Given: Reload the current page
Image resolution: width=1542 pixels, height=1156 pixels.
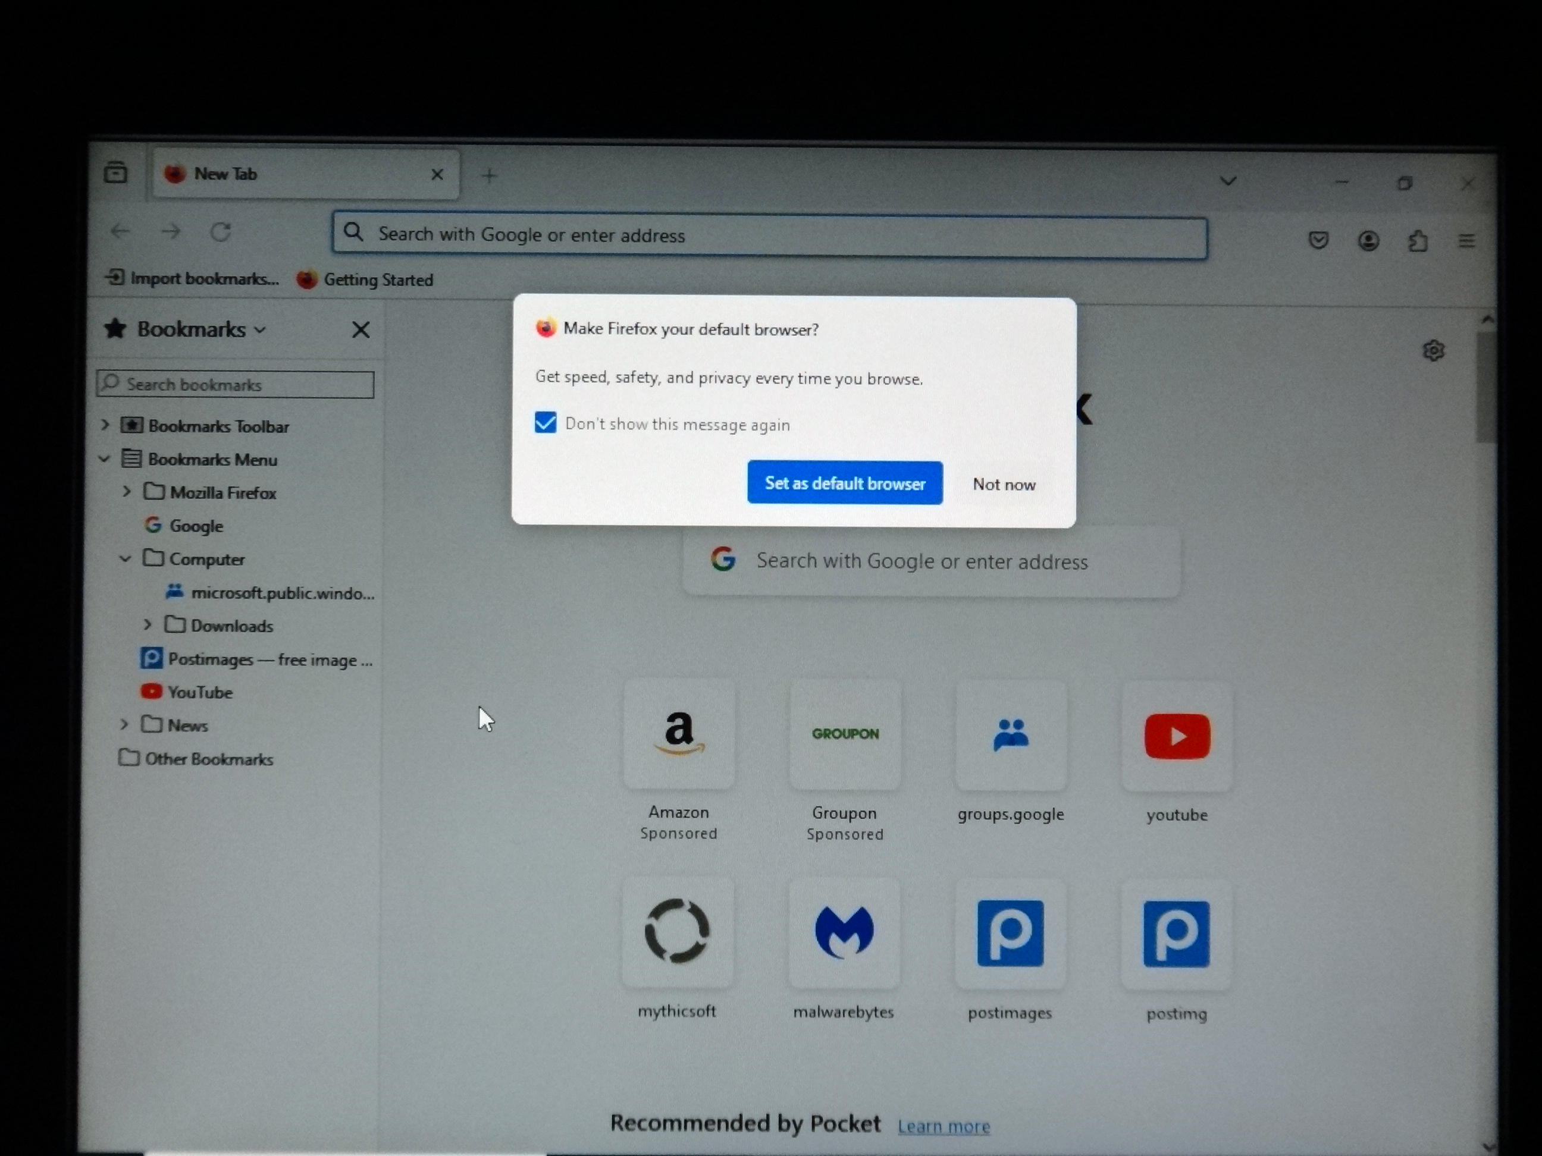Looking at the screenshot, I should coord(221,232).
